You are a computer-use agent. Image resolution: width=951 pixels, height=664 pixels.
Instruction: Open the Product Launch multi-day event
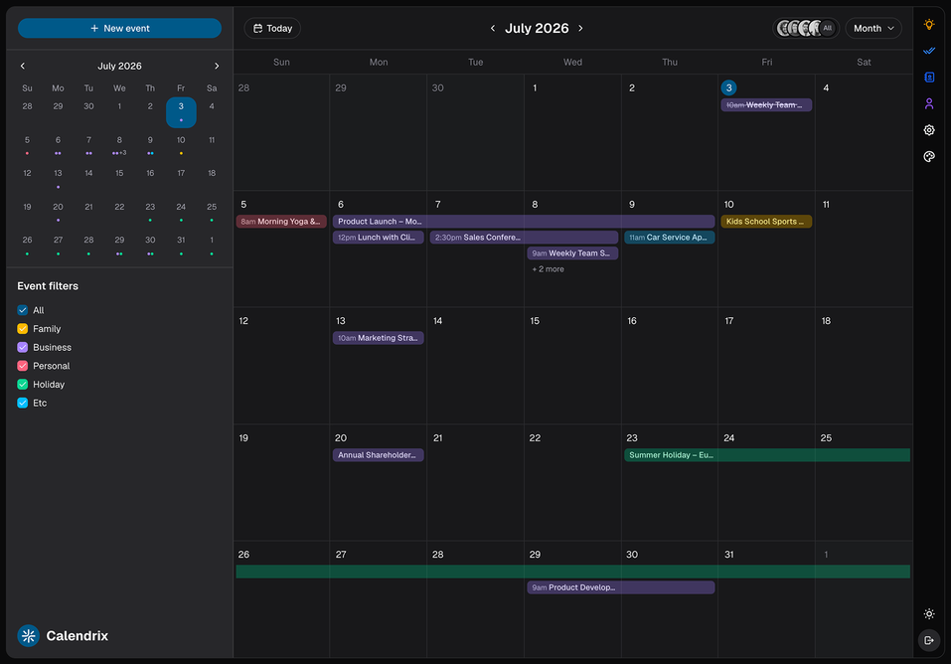524,222
